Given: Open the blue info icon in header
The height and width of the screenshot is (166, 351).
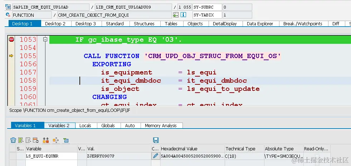Looking at the screenshot, I should pos(183,15).
